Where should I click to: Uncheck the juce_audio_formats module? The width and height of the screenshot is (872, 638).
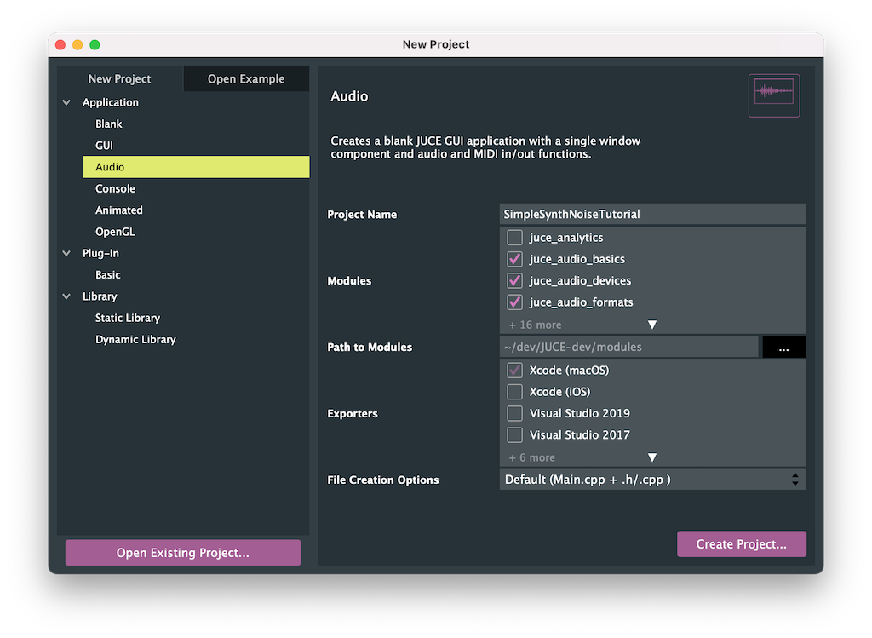514,302
